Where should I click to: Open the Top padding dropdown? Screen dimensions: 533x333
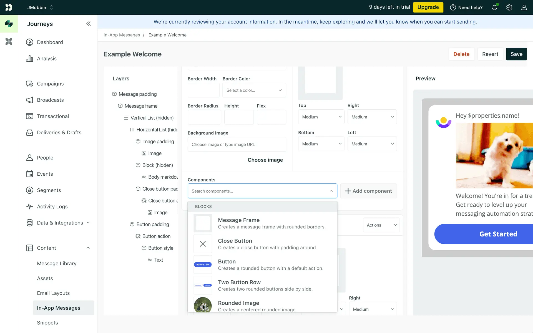321,117
